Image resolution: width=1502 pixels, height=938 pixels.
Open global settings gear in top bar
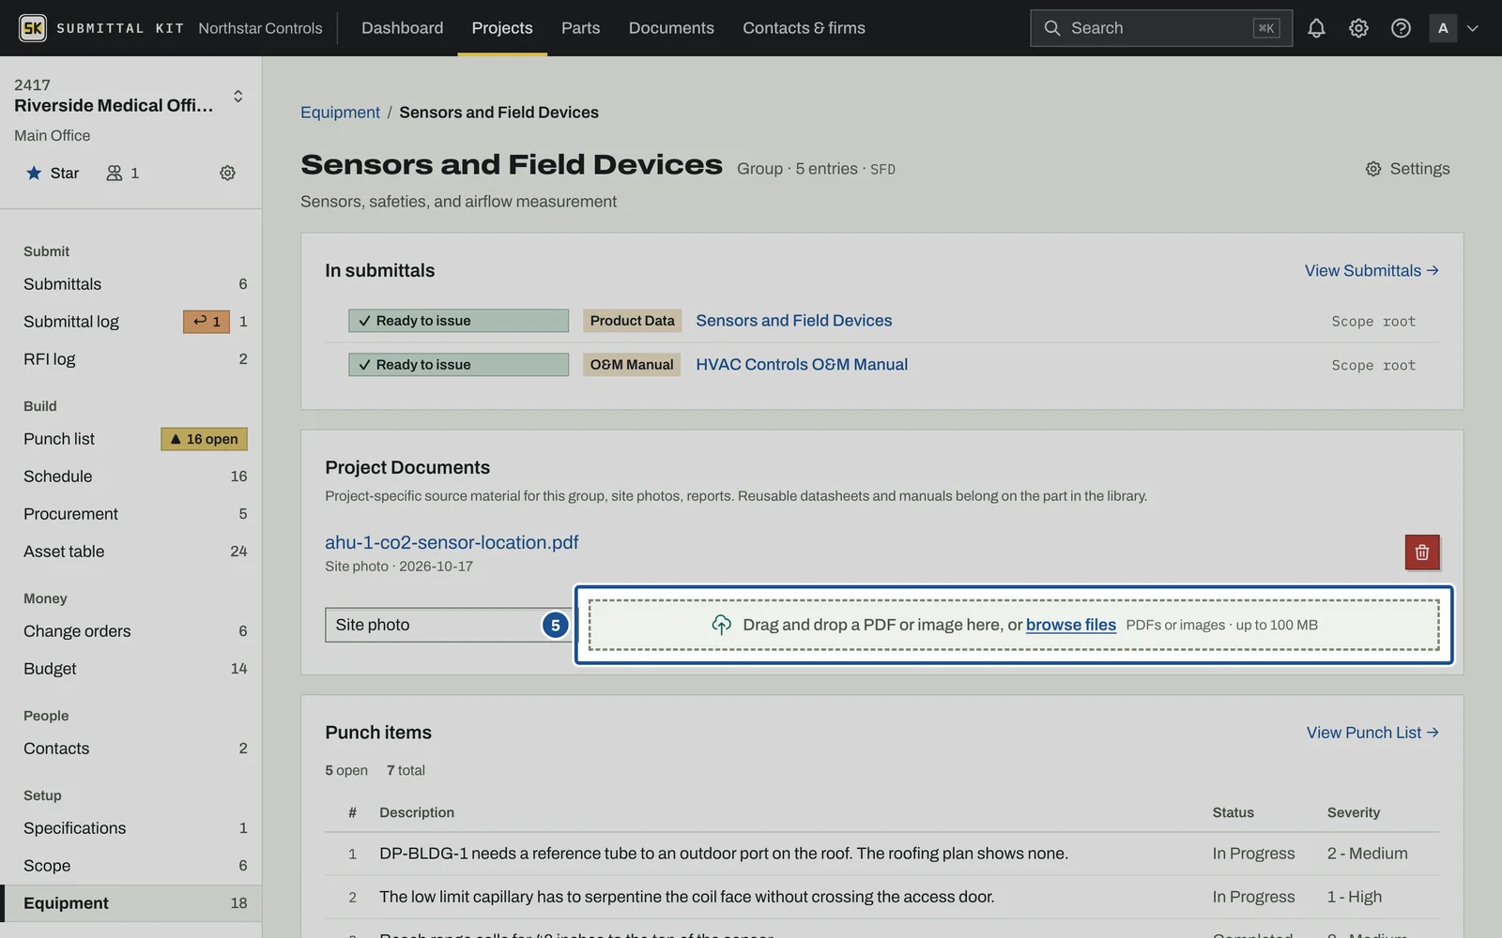point(1358,28)
